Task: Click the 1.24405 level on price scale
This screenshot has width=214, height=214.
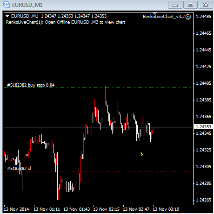Action: click(x=204, y=83)
